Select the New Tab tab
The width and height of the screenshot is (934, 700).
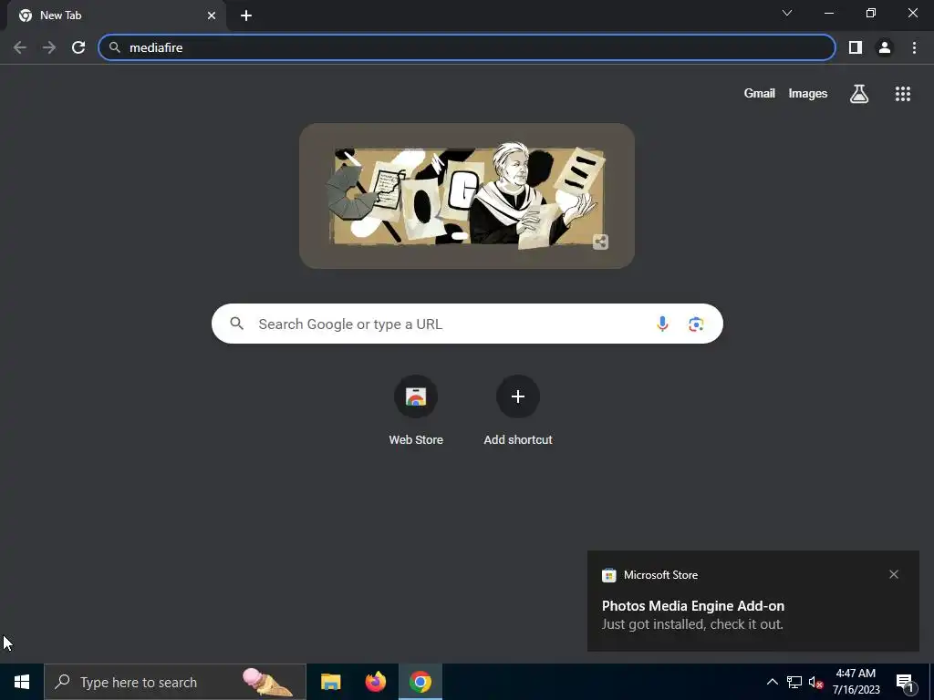click(x=117, y=15)
